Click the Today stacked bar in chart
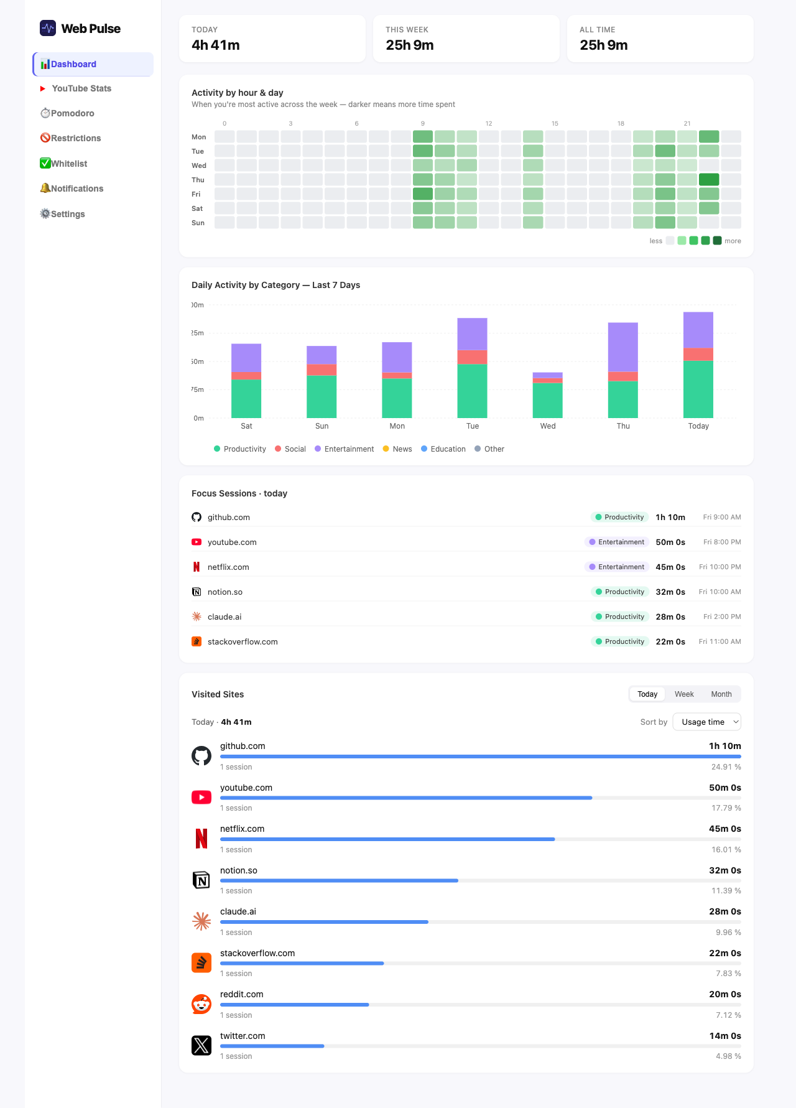Image resolution: width=796 pixels, height=1108 pixels. tap(698, 365)
